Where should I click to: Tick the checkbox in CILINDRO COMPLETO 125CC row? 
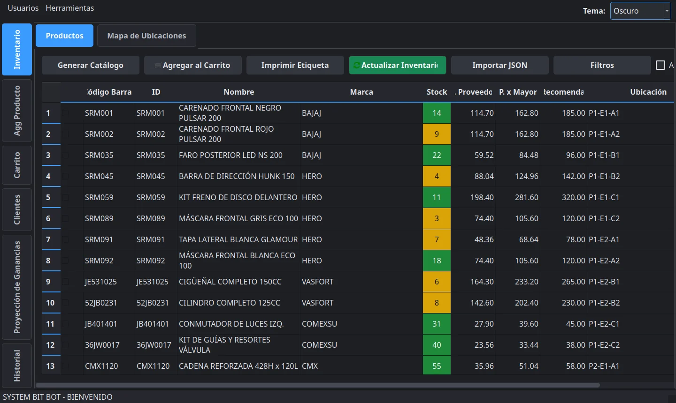pos(65,303)
